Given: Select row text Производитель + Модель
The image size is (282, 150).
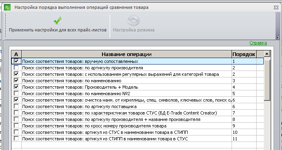Looking at the screenshot, I should click(x=80, y=87).
